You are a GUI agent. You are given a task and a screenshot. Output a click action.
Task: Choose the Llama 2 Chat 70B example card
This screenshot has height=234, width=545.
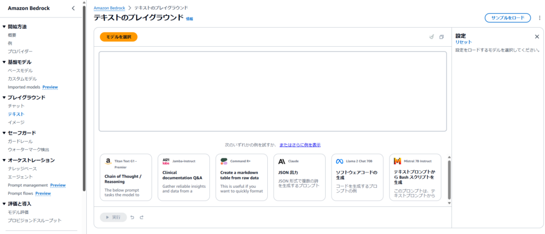[x=357, y=177]
